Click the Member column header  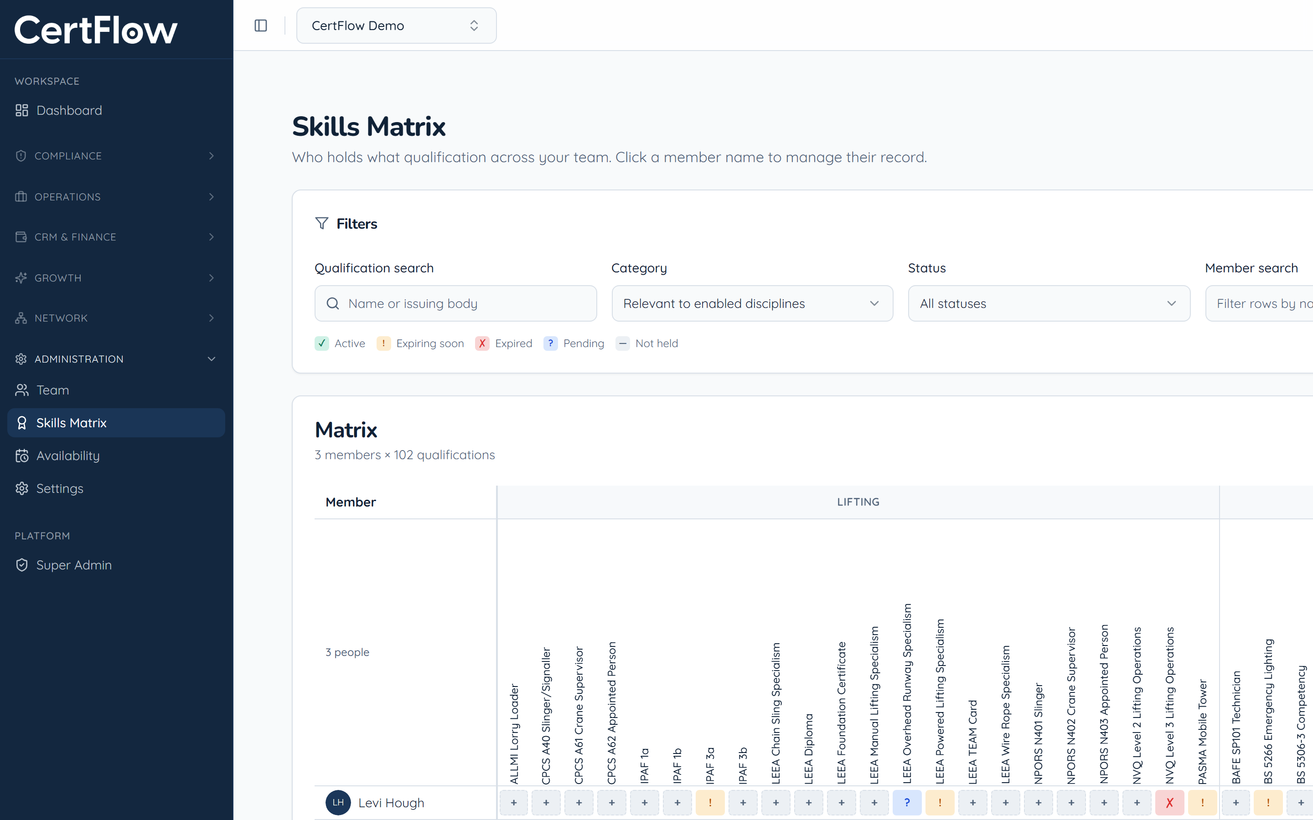click(351, 502)
